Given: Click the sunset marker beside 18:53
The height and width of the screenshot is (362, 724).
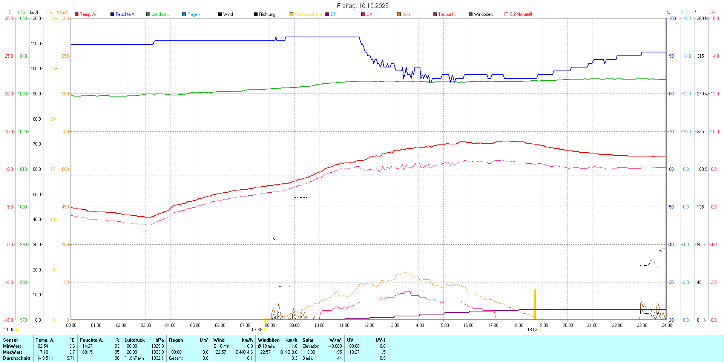Looking at the screenshot, I should point(540,330).
